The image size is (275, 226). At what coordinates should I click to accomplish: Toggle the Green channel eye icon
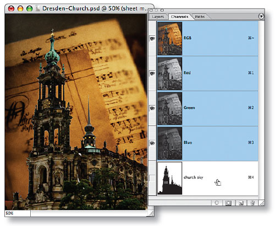coord(152,108)
